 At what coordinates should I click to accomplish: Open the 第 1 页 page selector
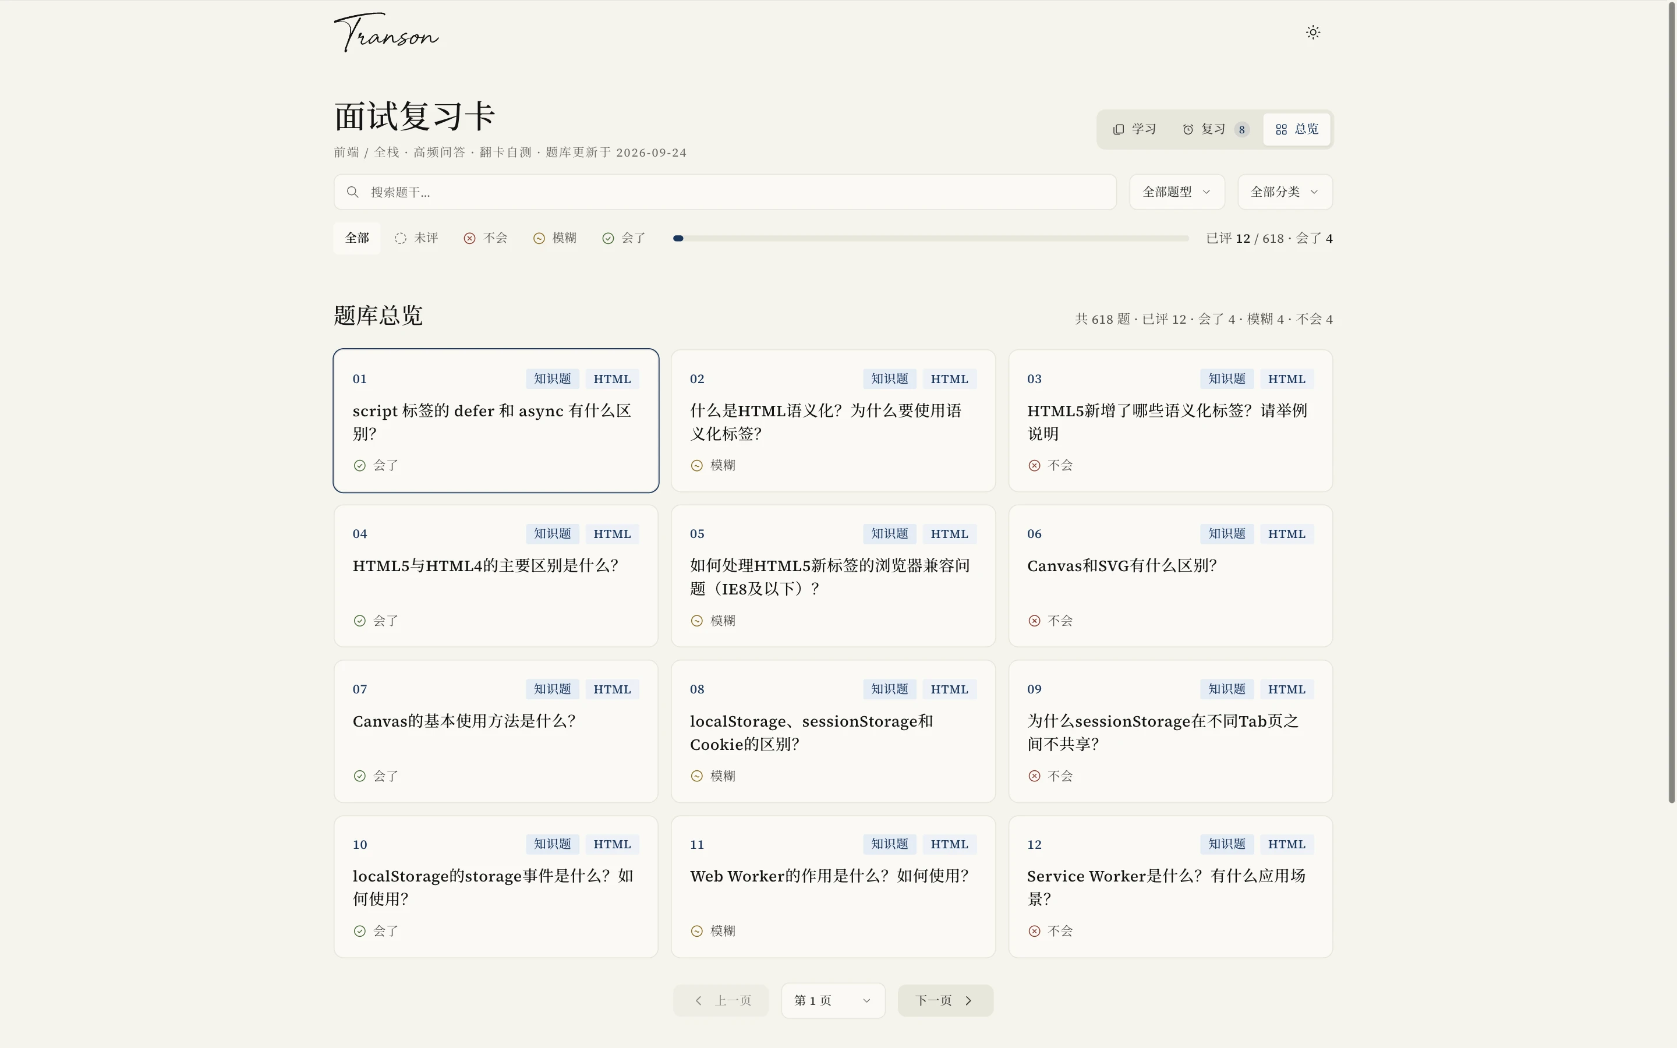click(833, 1001)
